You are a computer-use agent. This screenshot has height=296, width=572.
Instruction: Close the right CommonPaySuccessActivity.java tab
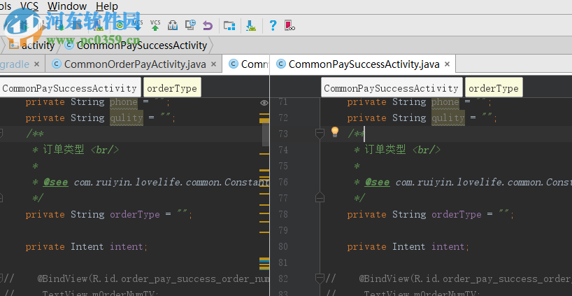coord(447,64)
